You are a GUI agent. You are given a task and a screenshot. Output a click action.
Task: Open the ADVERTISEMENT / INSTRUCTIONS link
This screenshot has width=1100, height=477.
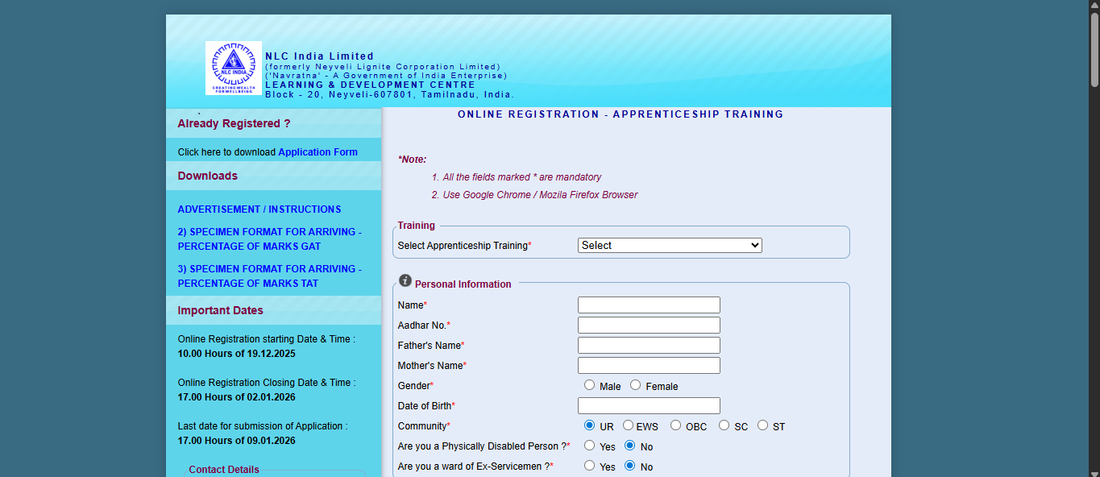pos(259,209)
